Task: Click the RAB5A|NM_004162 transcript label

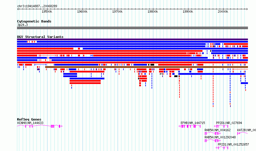Action: pos(217,130)
